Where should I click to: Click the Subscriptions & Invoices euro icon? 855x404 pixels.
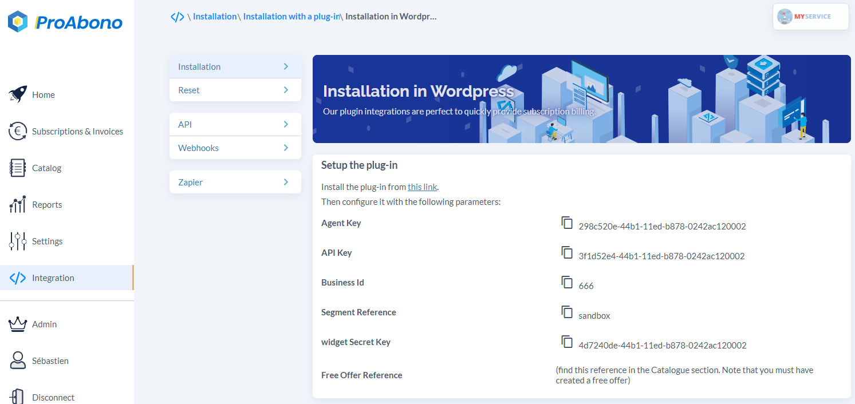click(x=18, y=131)
